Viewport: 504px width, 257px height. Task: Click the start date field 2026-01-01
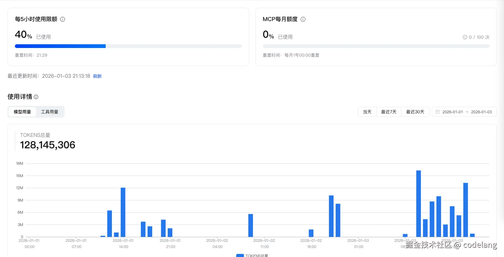453,112
